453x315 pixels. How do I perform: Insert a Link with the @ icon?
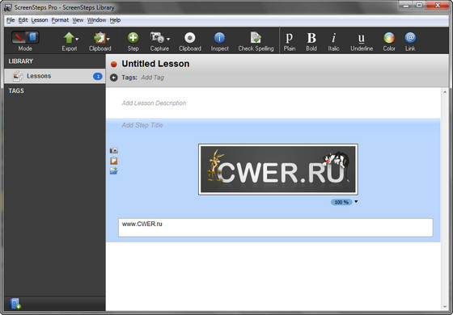(410, 38)
